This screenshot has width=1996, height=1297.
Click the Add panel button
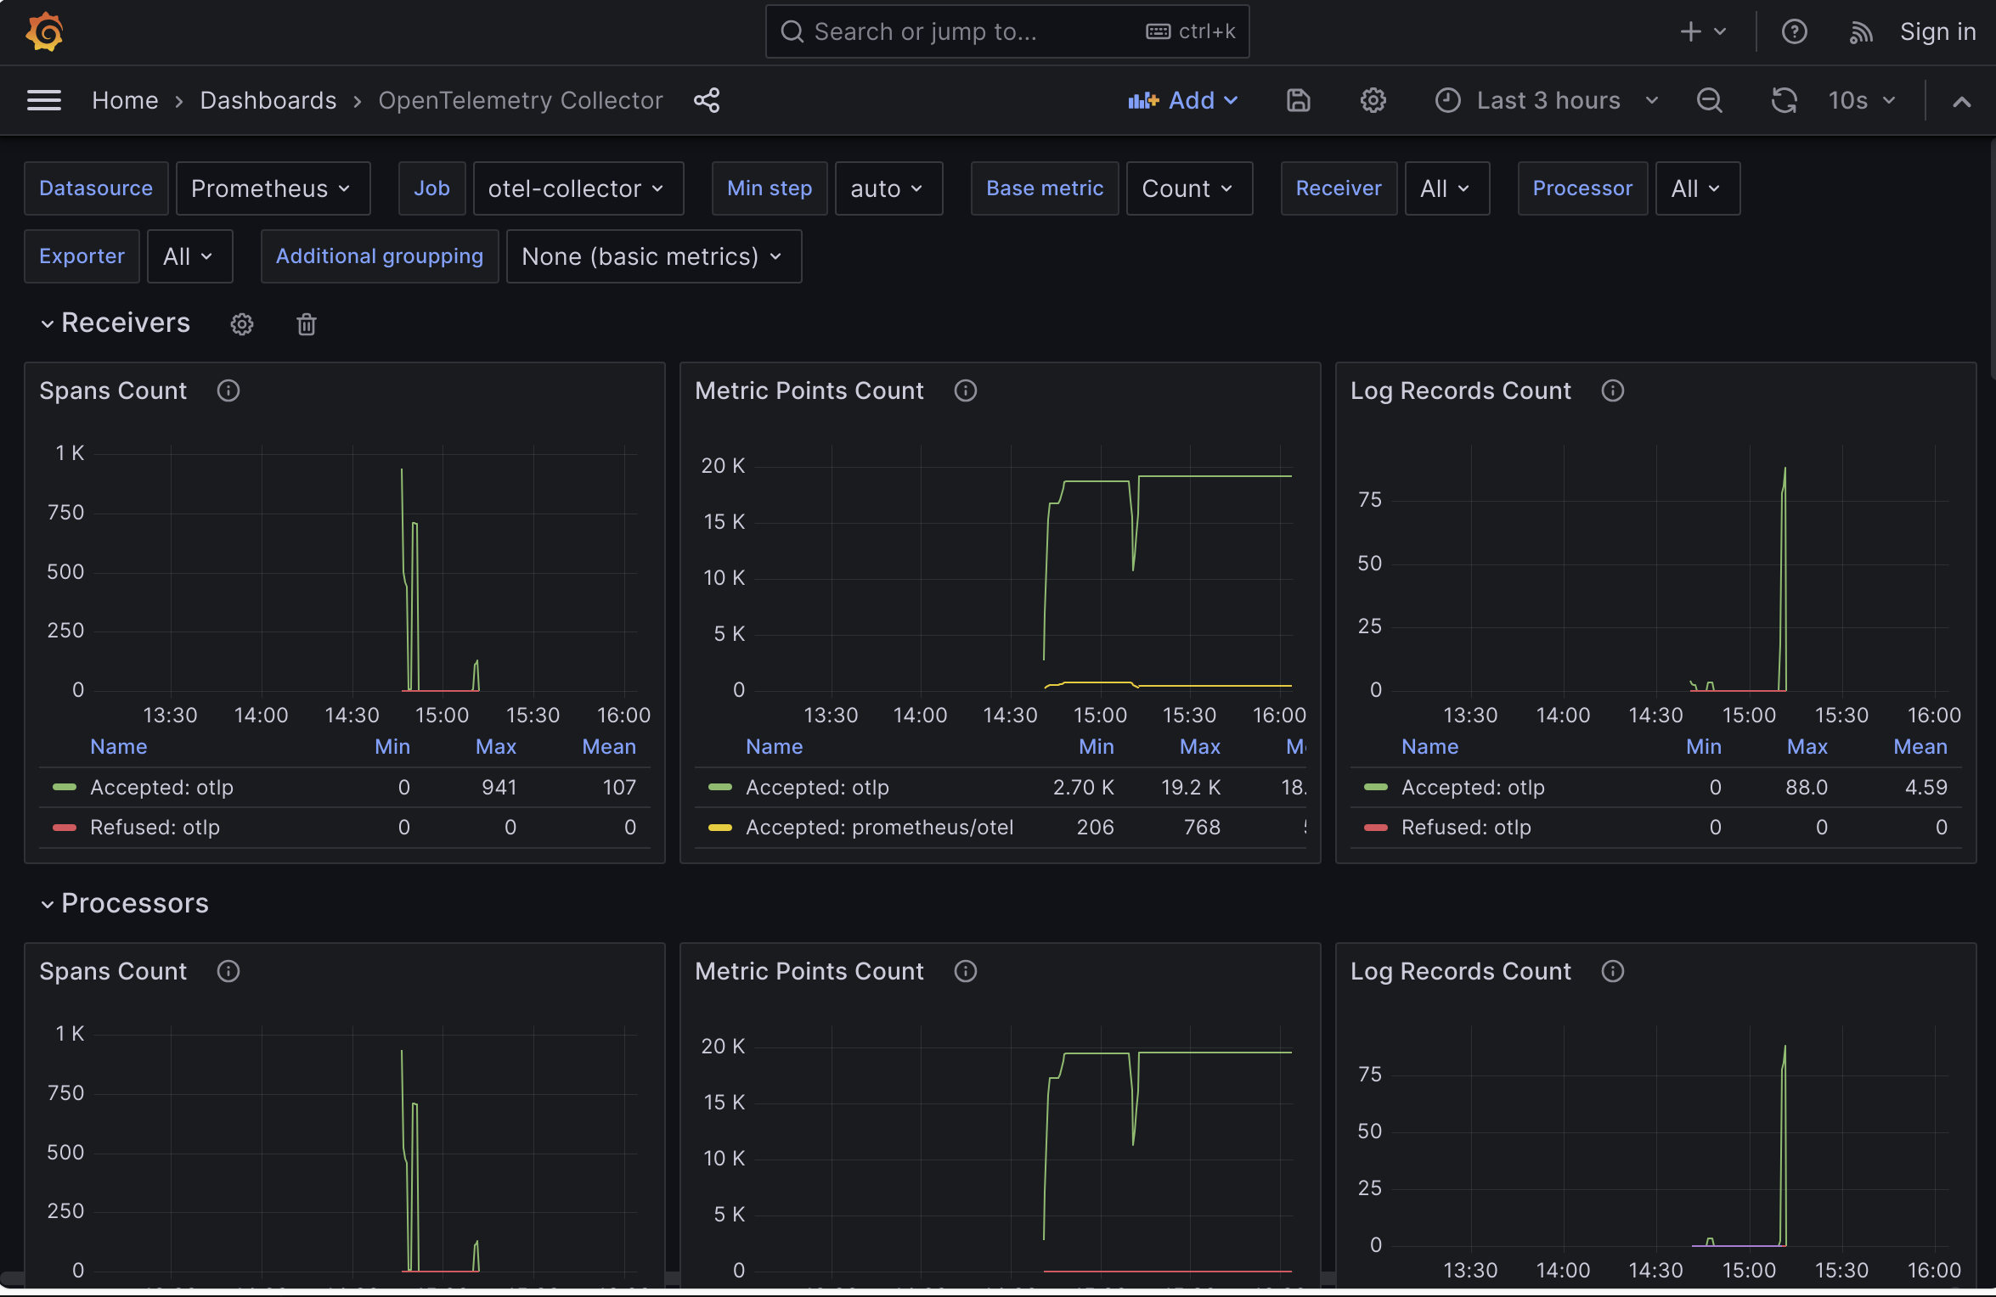1182,100
